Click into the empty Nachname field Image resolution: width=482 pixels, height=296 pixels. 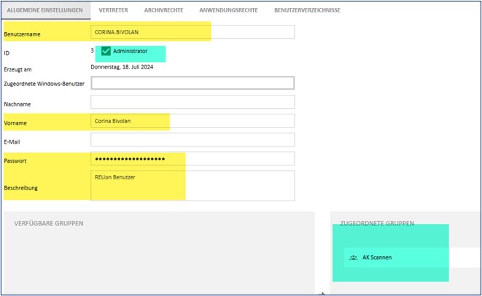(193, 102)
